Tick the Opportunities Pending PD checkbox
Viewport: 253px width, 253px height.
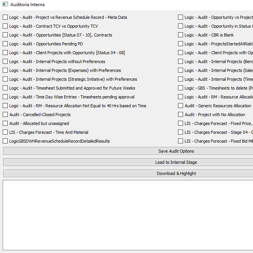pos(5,44)
